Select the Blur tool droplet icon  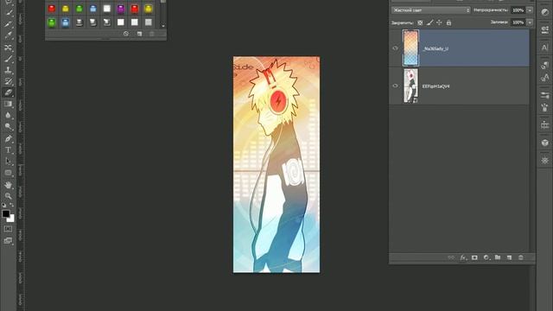coord(8,115)
